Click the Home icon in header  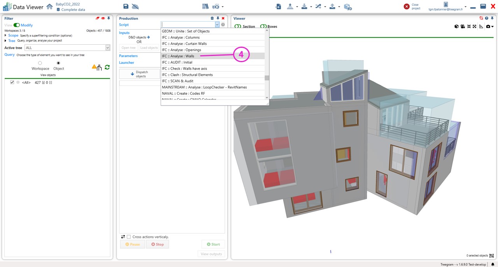pyautogui.click(x=49, y=7)
